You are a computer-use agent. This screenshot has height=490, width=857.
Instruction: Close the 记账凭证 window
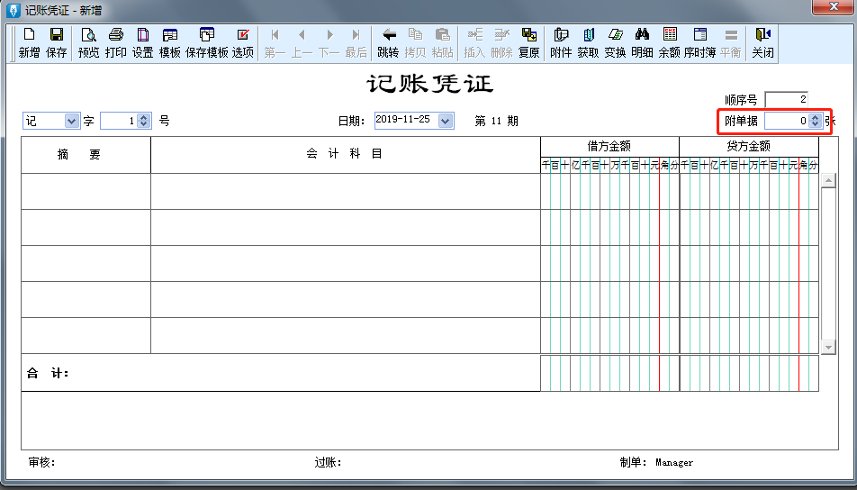pos(834,7)
